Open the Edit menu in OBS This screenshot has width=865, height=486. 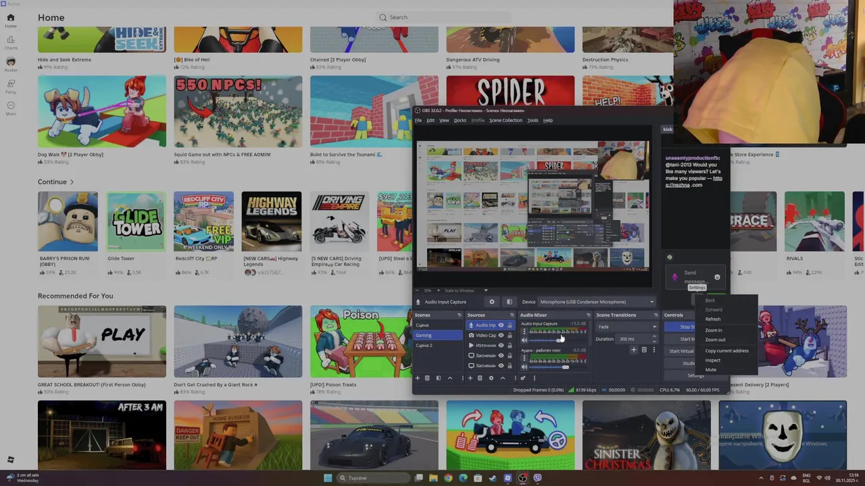point(430,120)
